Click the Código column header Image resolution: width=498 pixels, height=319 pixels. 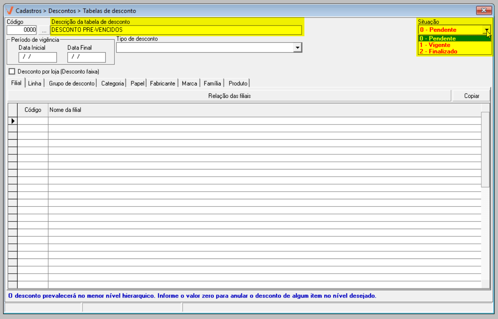pyautogui.click(x=33, y=110)
